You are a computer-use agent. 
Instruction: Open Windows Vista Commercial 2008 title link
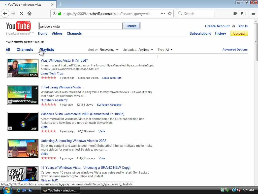(82, 114)
